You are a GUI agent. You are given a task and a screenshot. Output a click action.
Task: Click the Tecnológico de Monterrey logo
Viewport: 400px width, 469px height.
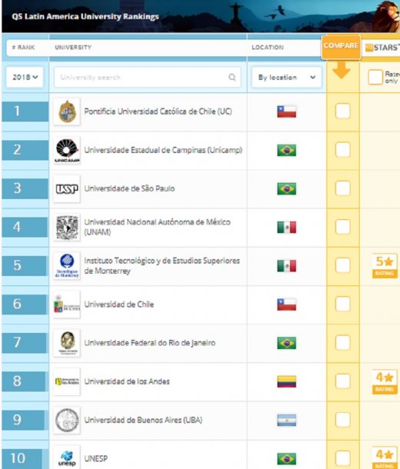click(67, 265)
